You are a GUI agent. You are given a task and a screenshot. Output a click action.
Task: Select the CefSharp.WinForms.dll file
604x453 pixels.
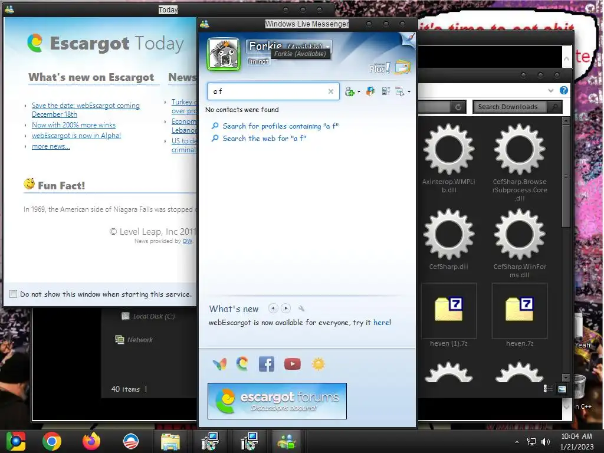tap(520, 243)
